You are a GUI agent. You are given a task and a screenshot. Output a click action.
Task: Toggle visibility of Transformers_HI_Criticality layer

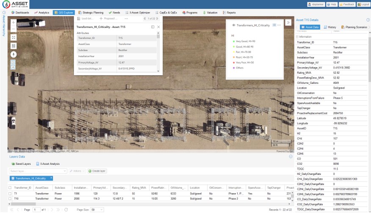coord(234,25)
